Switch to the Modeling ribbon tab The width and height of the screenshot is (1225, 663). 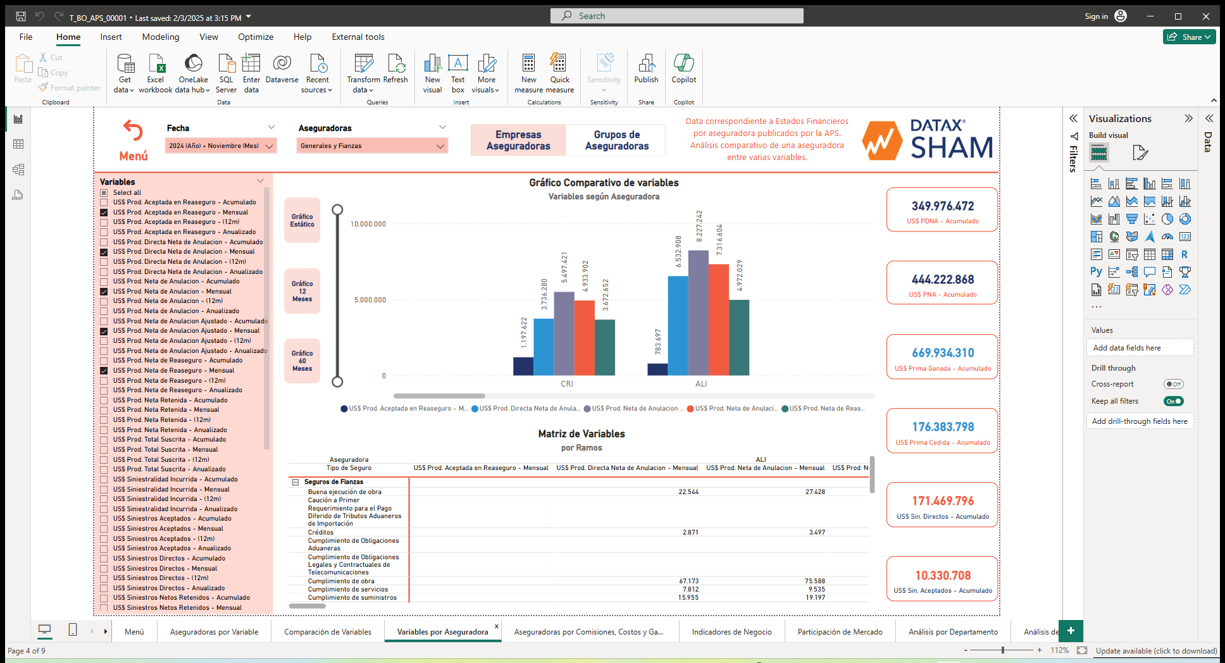(160, 37)
